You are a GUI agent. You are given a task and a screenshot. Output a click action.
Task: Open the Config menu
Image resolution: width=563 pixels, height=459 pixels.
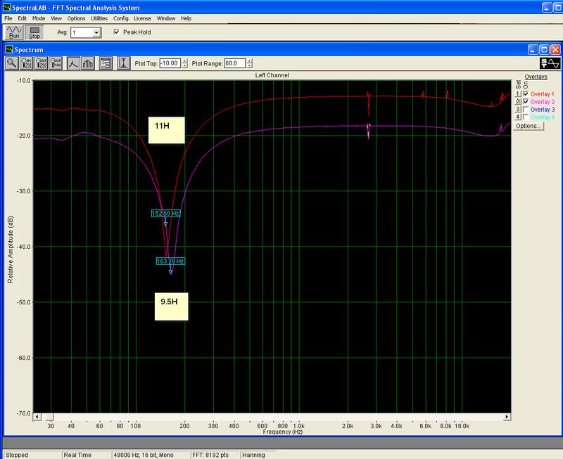(120, 18)
